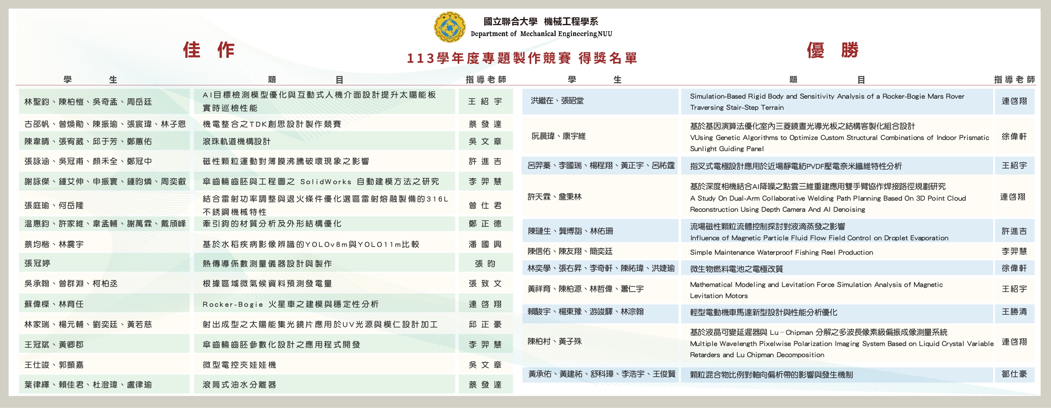Click the advisor name 邱正豪

(485, 324)
